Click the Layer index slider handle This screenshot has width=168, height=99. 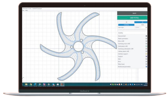[122, 30]
